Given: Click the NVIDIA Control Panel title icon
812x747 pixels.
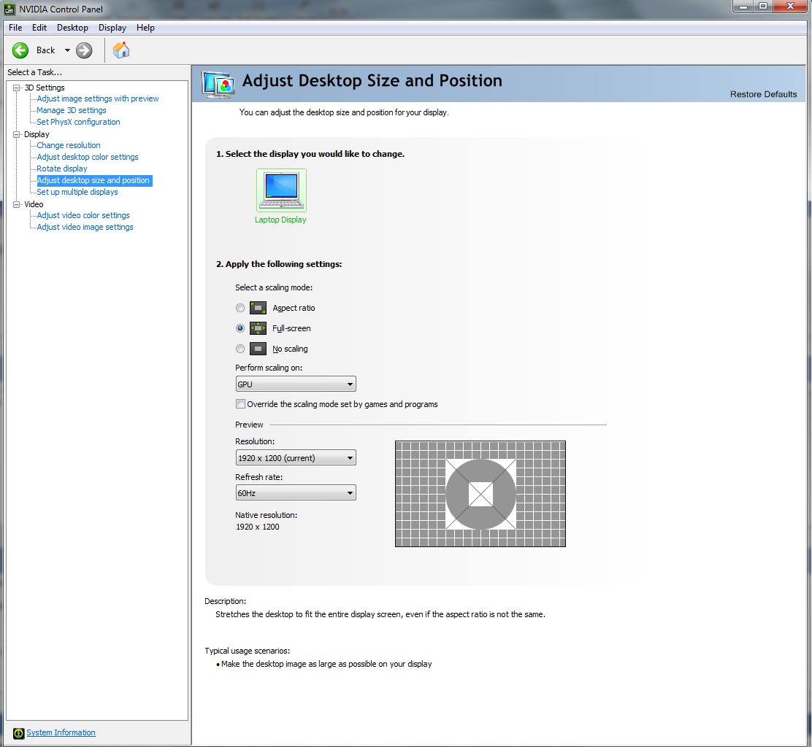Looking at the screenshot, I should (x=9, y=9).
